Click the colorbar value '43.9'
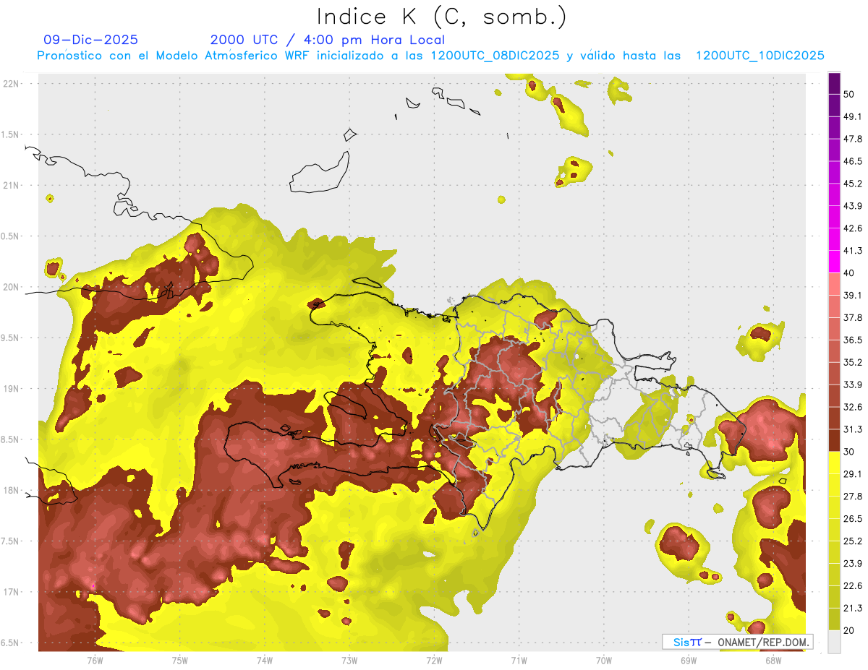 [x=852, y=206]
